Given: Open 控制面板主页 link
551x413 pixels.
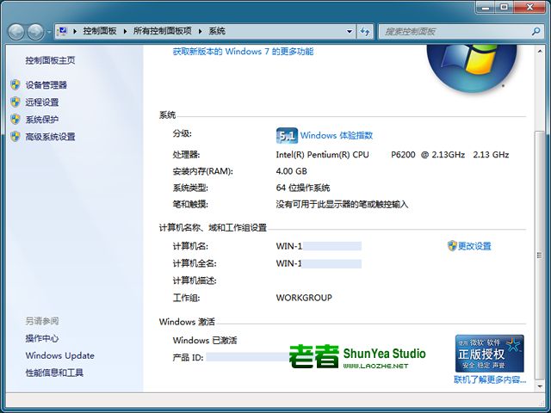Looking at the screenshot, I should point(50,60).
